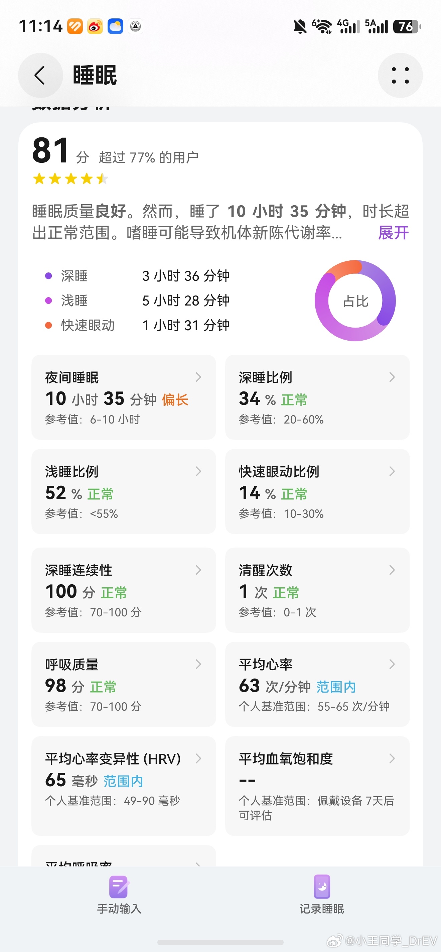Tap the weather cloud icon in status bar
Screen dimensions: 441x952
click(115, 26)
